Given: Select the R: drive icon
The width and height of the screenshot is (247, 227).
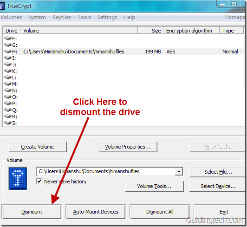Looking at the screenshot, I should click(x=8, y=117).
